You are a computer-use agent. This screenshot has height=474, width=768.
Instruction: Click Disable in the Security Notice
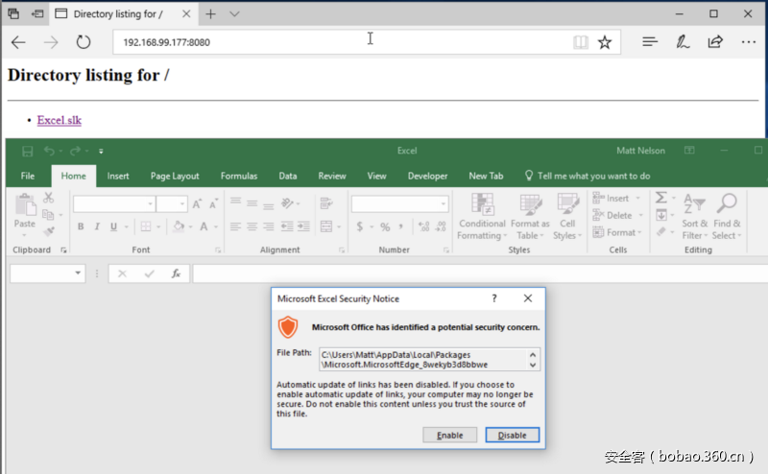point(512,435)
